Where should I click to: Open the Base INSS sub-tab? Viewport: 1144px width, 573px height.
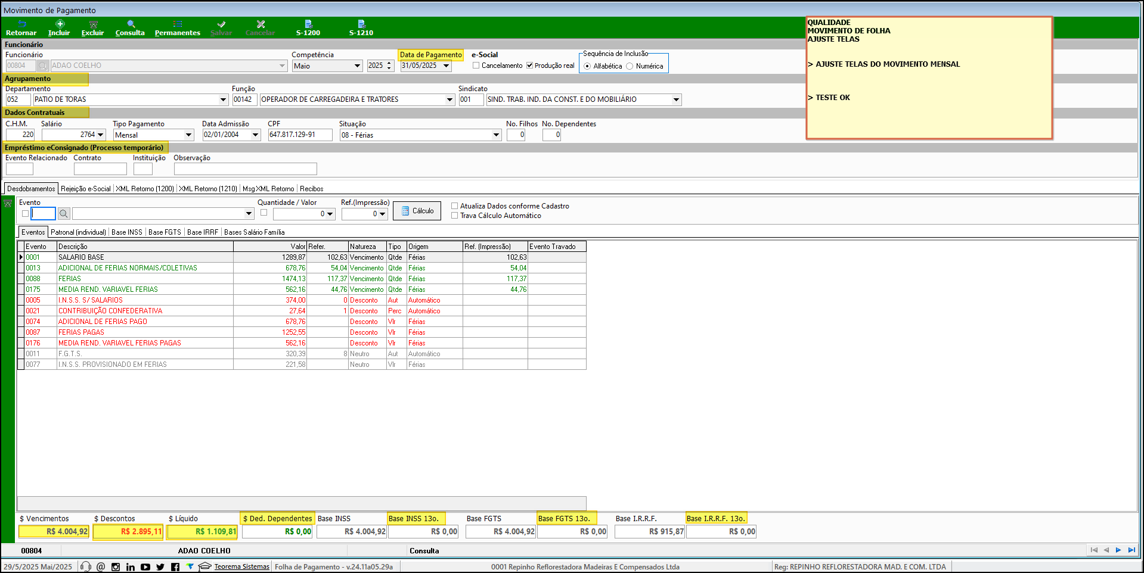127,232
